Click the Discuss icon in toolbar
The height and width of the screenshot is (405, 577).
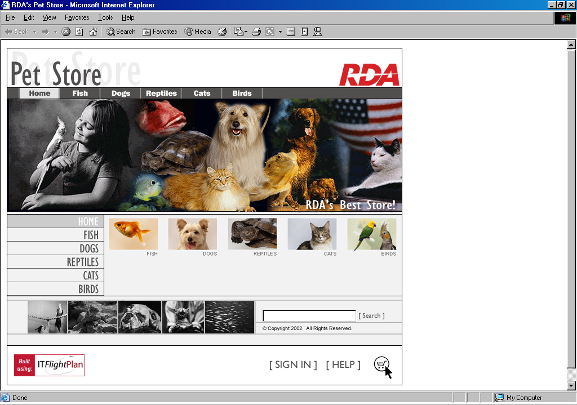pos(291,32)
